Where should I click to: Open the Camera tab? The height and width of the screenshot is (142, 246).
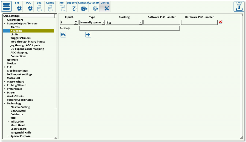83,7
